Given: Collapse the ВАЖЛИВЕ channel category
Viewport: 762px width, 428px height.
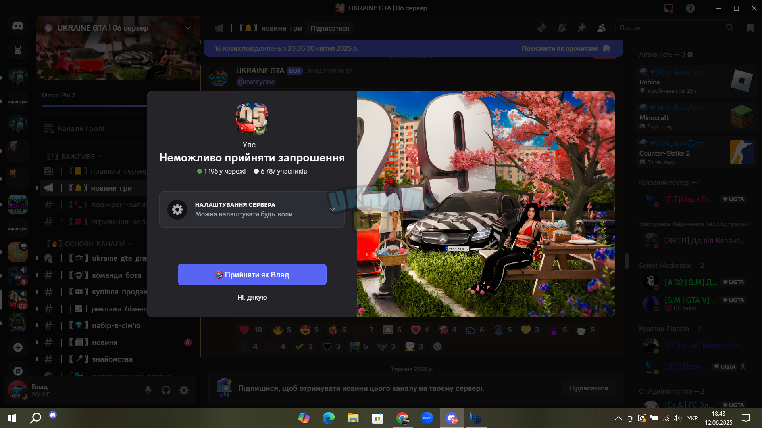Looking at the screenshot, I should (x=75, y=157).
